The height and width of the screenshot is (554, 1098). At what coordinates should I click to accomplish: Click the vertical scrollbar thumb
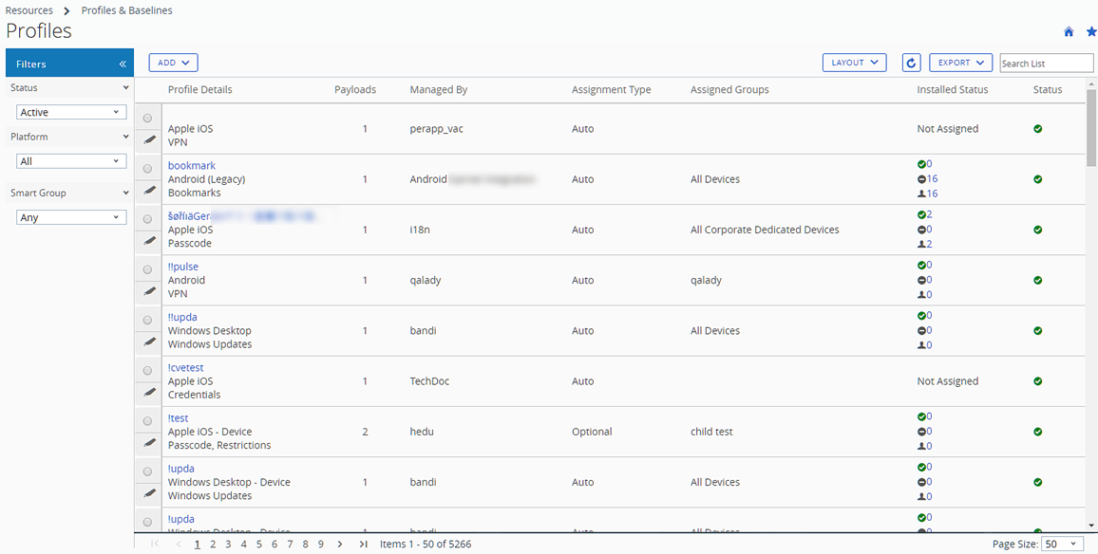[1091, 127]
